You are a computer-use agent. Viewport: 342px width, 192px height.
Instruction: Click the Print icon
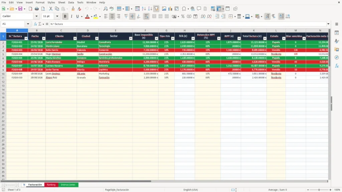(x=37, y=9)
